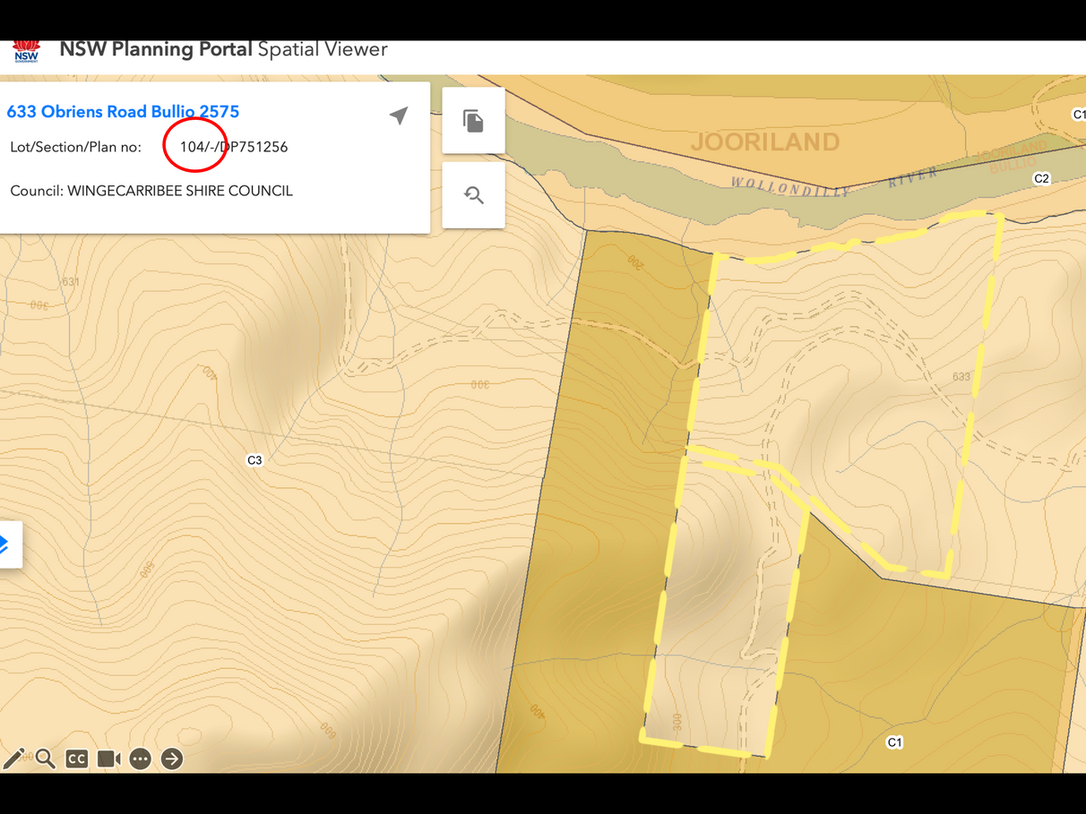
Task: Click the C1 zone label near bottom right
Action: click(894, 742)
